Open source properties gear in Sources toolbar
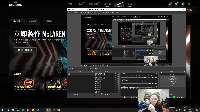This screenshot has height=112, width=200. tap(101, 94)
